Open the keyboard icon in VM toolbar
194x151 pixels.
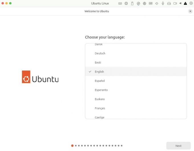coord(120,3)
